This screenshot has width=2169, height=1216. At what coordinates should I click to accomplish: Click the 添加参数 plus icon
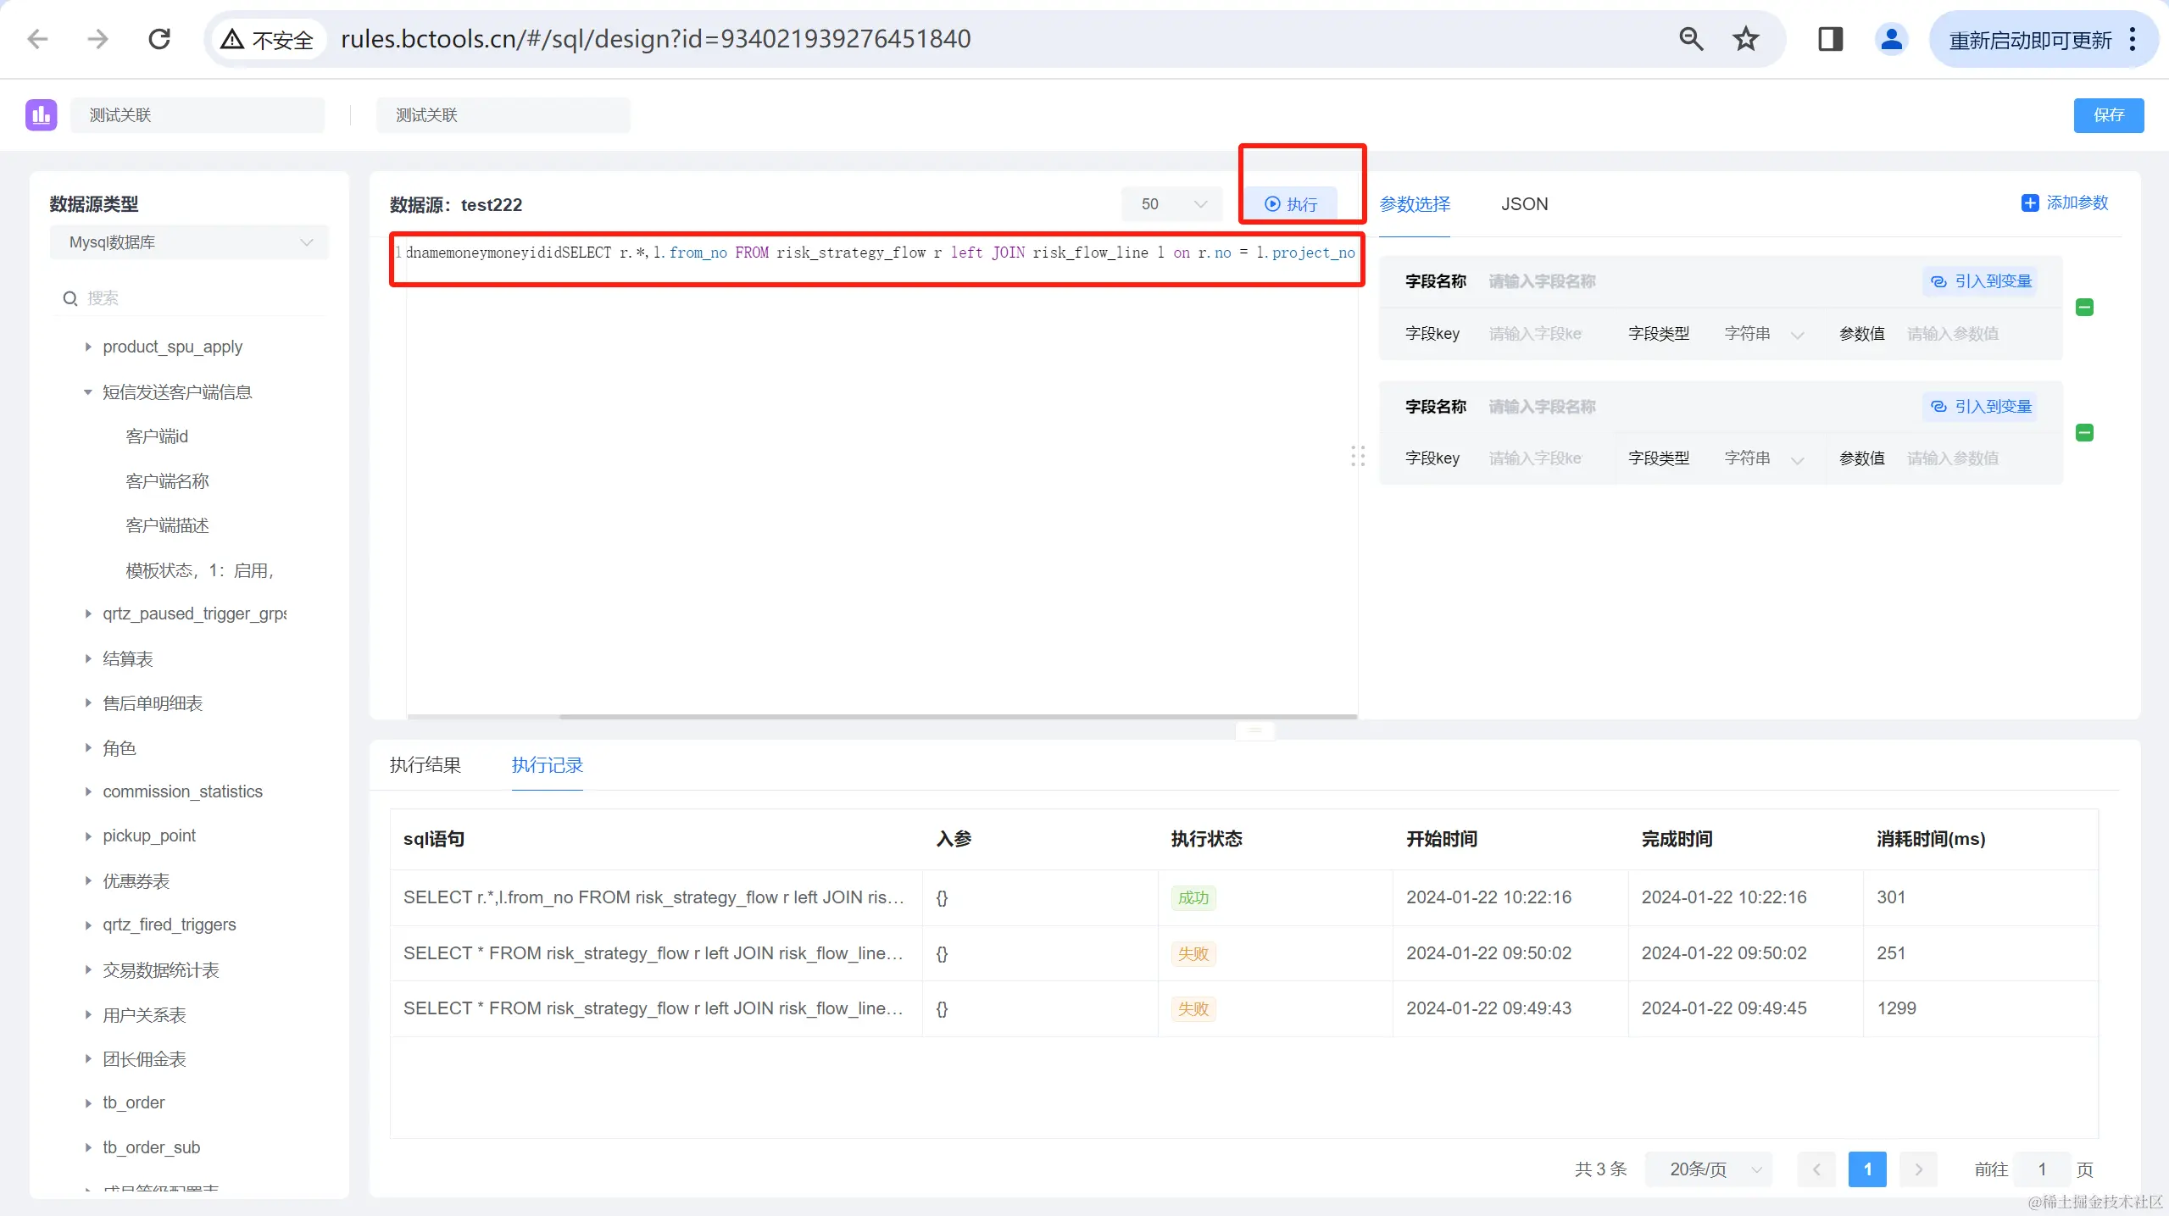[2029, 203]
